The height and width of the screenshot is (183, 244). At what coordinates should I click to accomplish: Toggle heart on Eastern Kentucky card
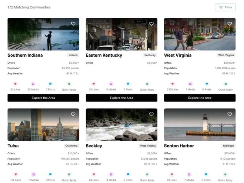[152, 24]
